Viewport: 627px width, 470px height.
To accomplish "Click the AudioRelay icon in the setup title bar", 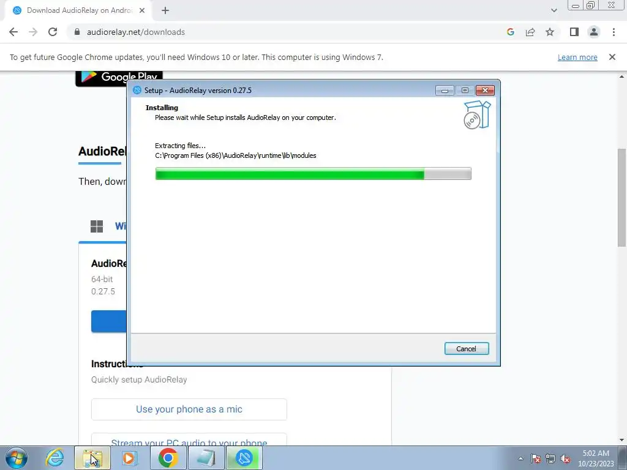I will point(137,91).
